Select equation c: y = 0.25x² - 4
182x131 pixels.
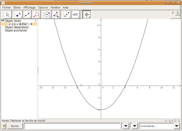(22, 24)
